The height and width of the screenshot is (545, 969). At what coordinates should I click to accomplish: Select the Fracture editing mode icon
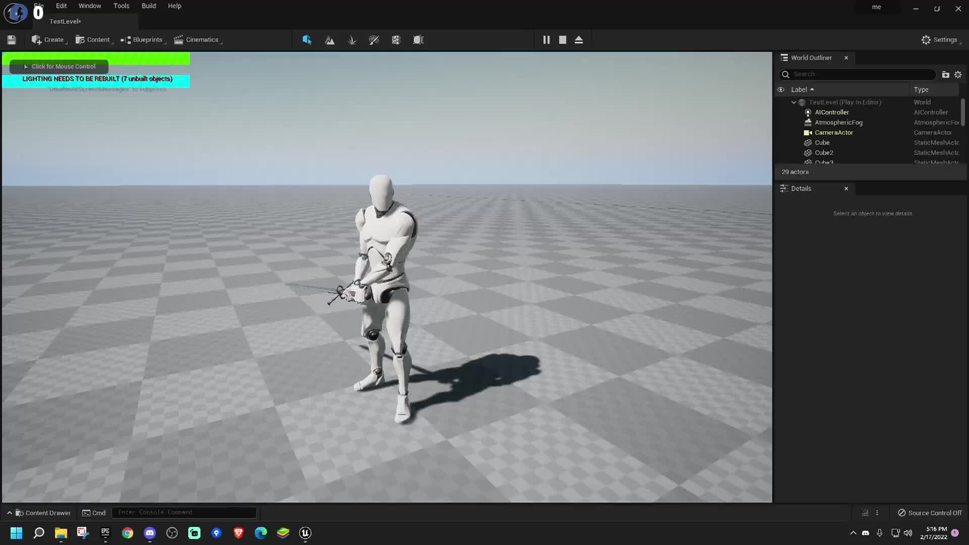click(396, 40)
